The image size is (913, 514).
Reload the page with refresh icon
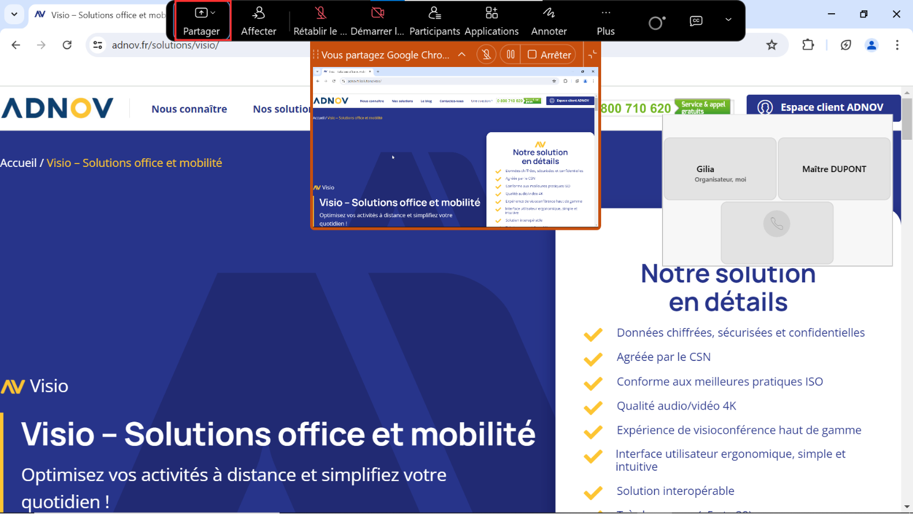pyautogui.click(x=67, y=45)
